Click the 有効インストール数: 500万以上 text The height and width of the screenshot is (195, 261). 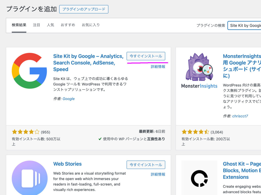pyautogui.click(x=36, y=142)
